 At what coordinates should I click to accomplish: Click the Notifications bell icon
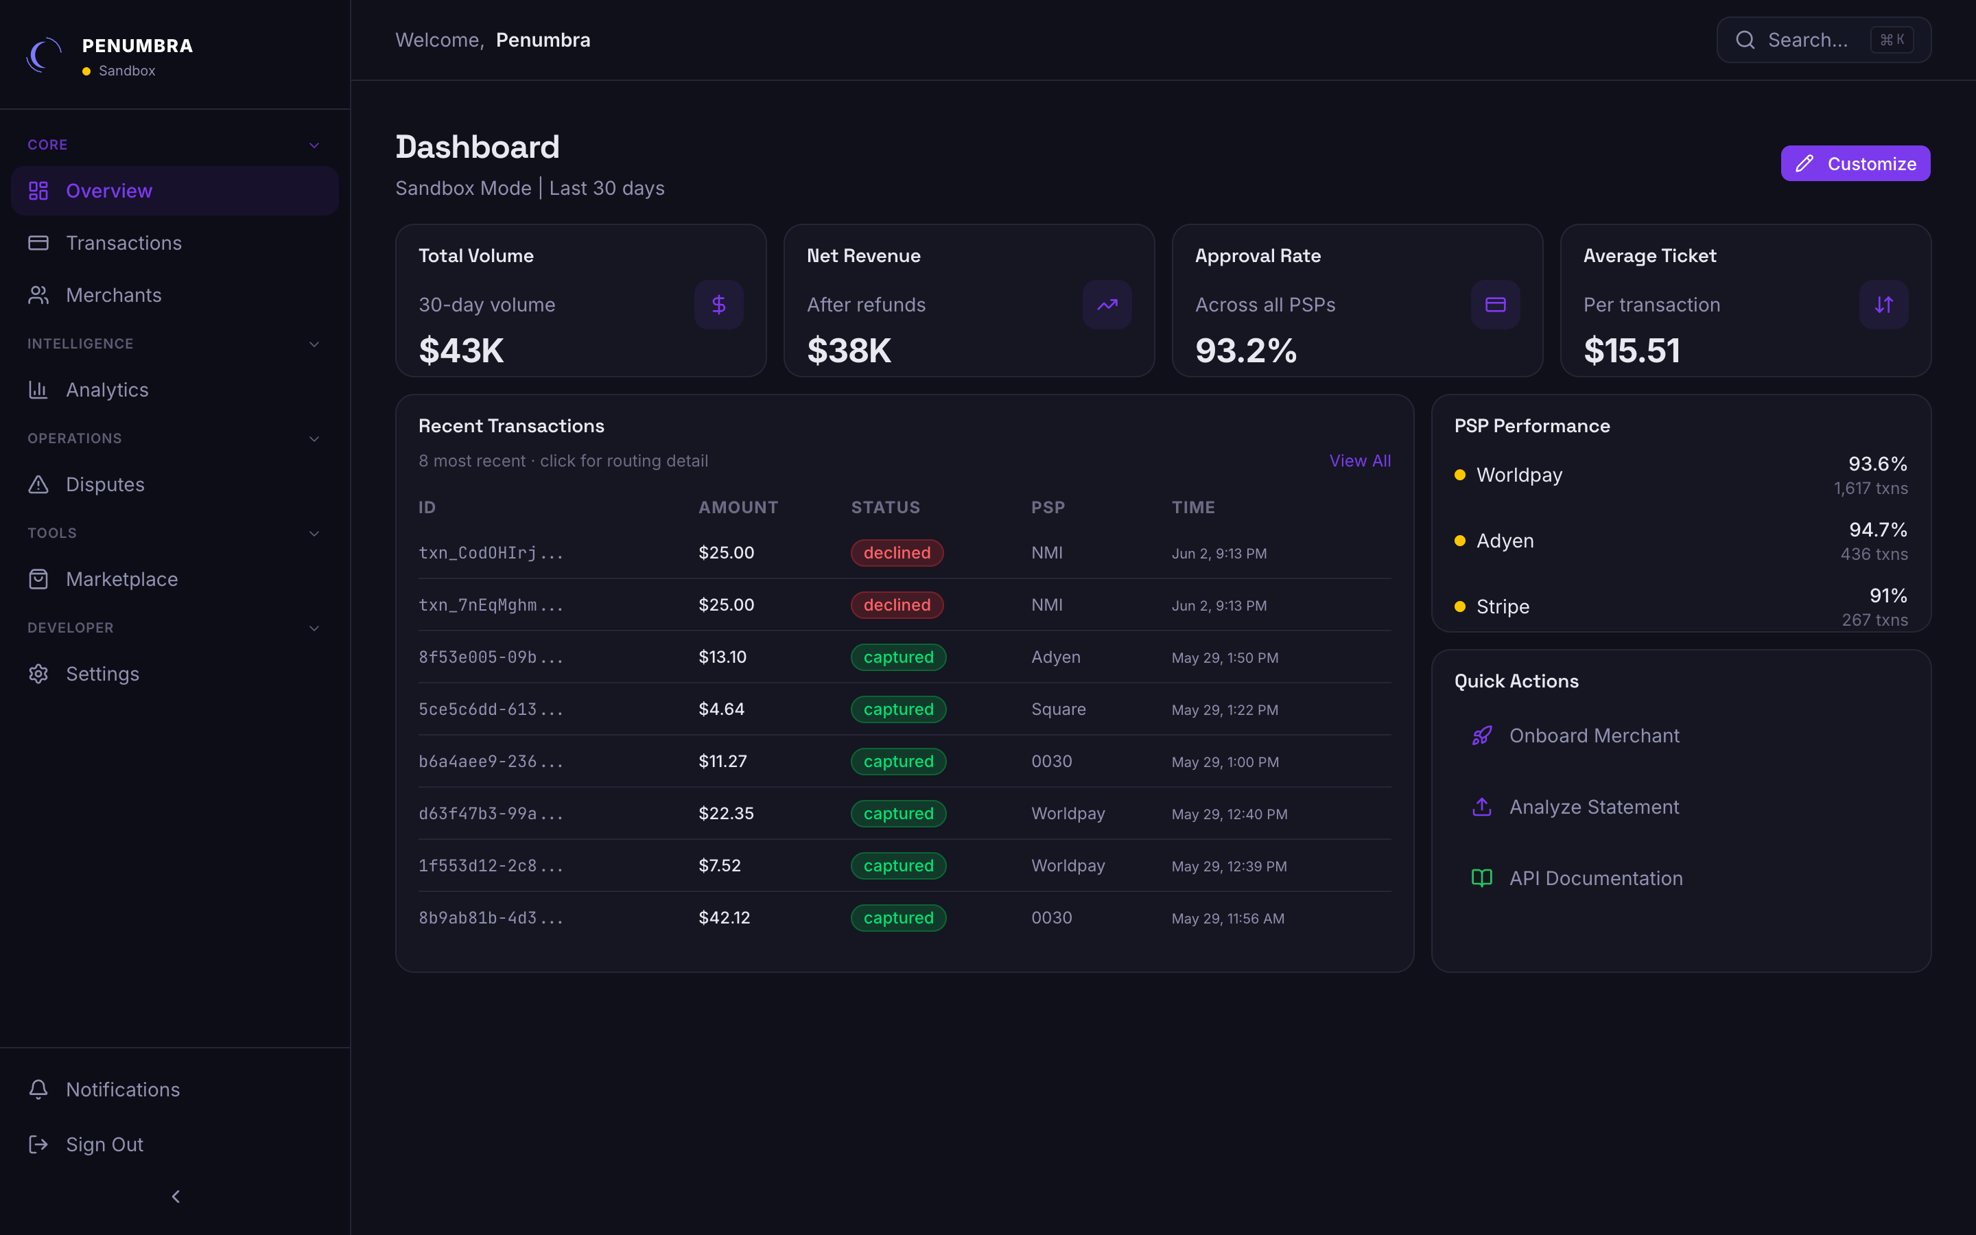(38, 1089)
